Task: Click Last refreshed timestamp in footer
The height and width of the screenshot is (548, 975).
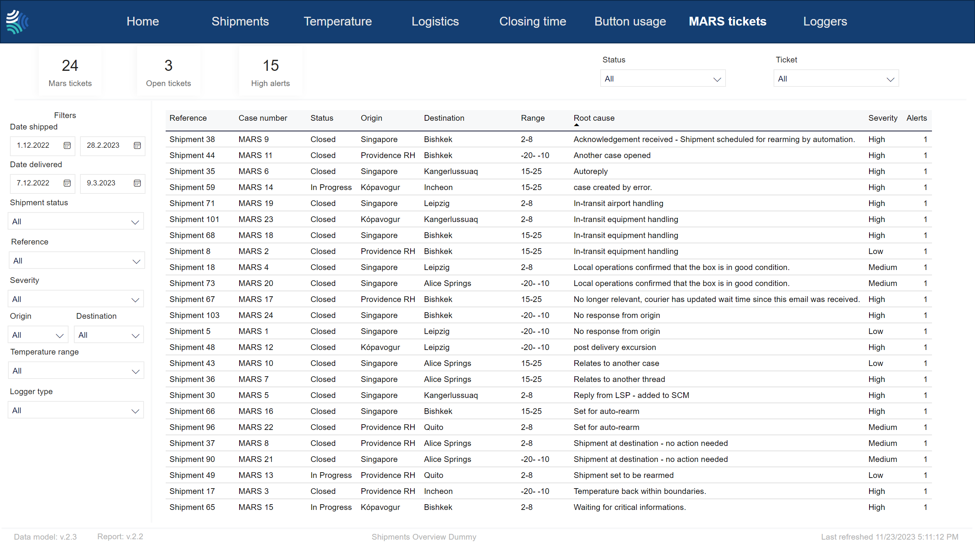Action: 890,537
